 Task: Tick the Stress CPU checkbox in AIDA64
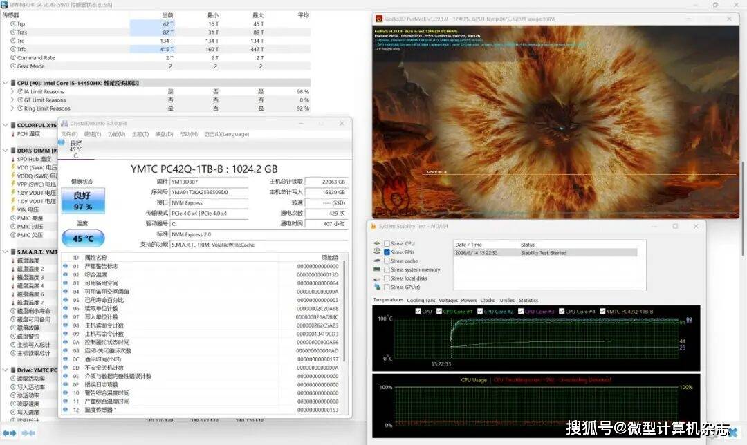387,243
